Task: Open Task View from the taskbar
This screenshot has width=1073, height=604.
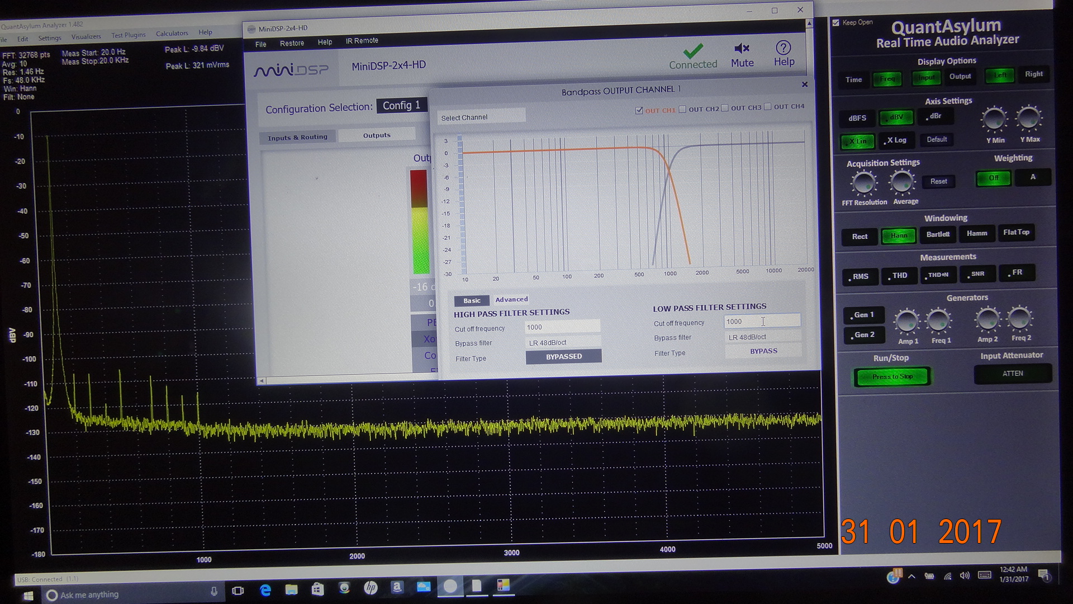Action: click(x=238, y=591)
